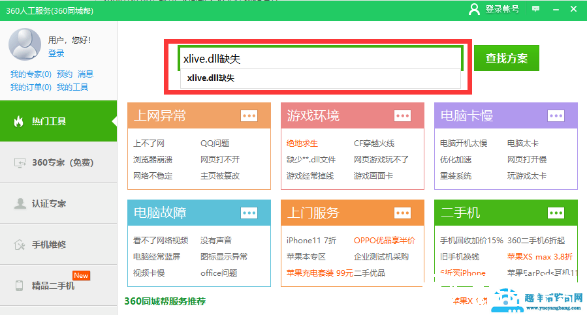Image resolution: width=587 pixels, height=315 pixels.
Task: Select the 手机维修 sidebar tab
Action: 58,245
